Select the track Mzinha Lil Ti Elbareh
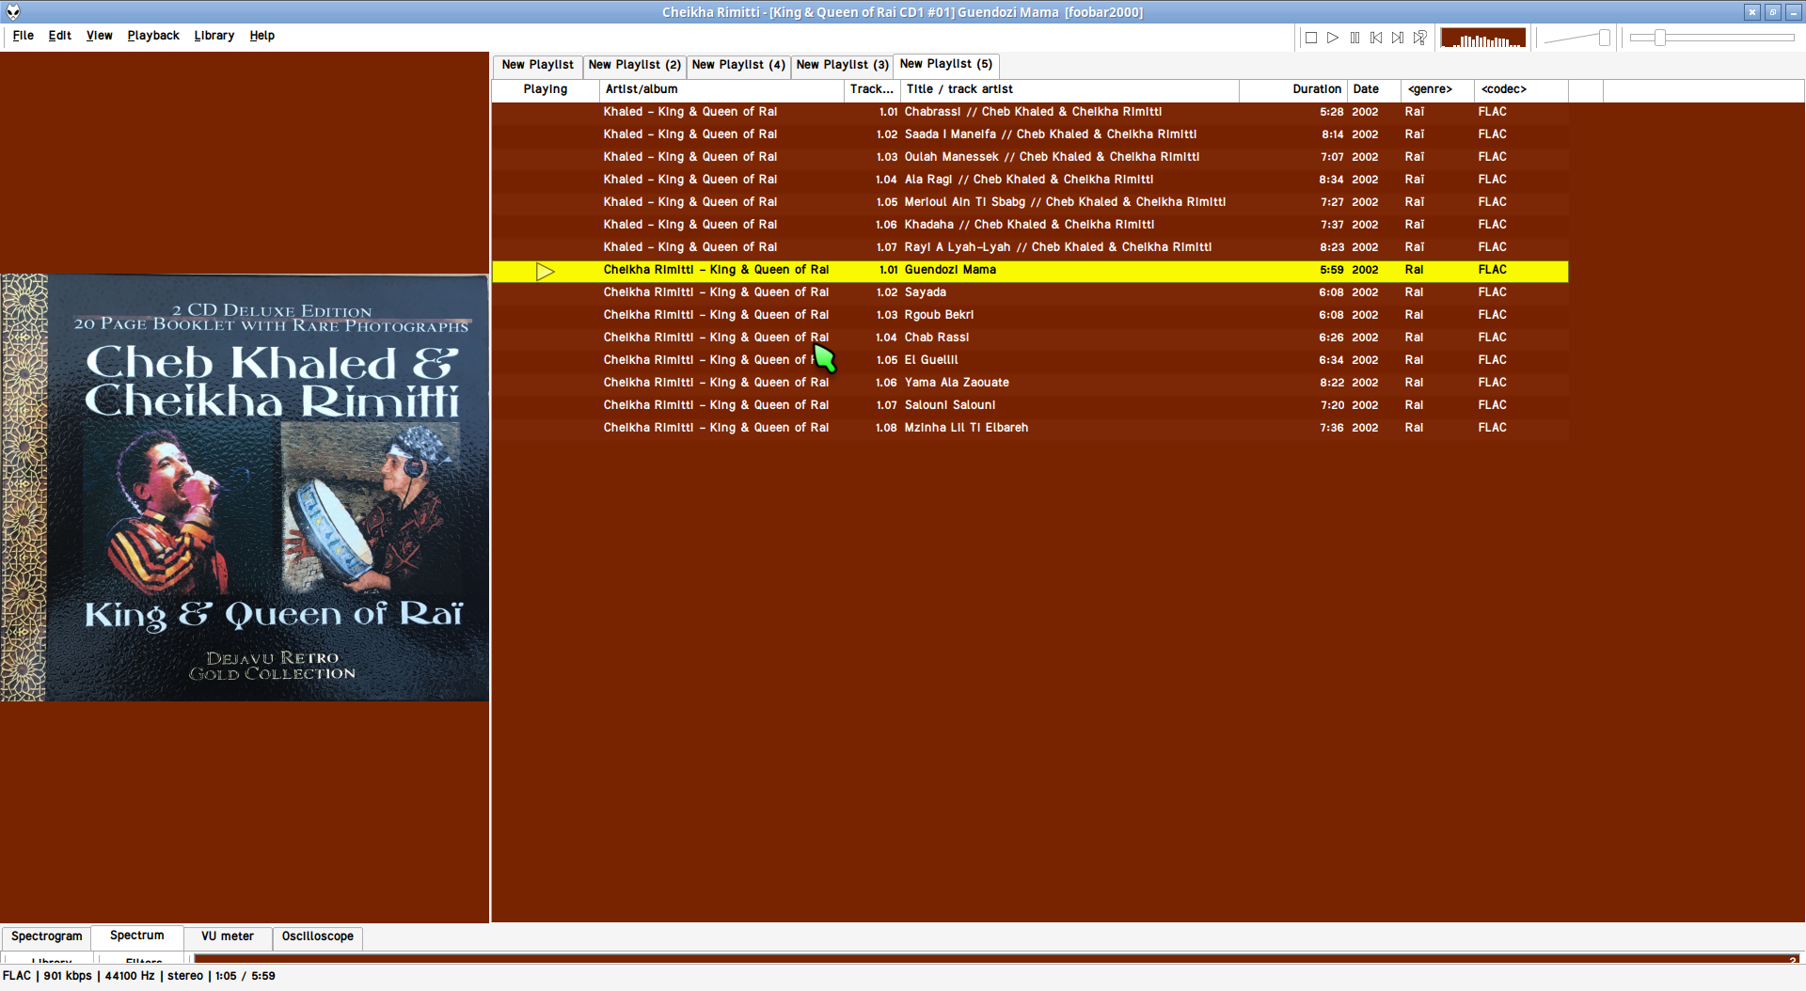 [1030, 428]
